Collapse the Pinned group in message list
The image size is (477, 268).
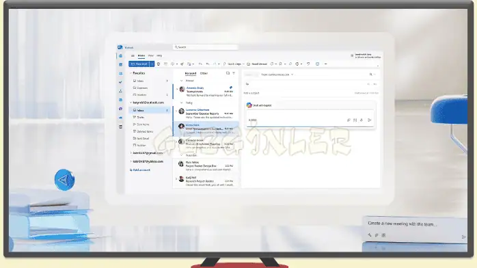tap(182, 81)
